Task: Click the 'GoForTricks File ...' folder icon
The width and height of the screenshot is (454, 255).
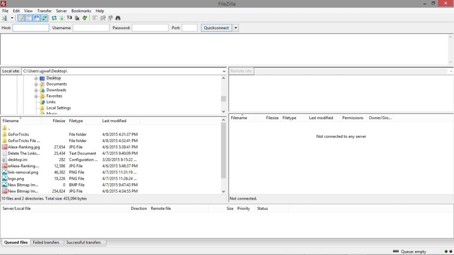Action: [x=4, y=141]
